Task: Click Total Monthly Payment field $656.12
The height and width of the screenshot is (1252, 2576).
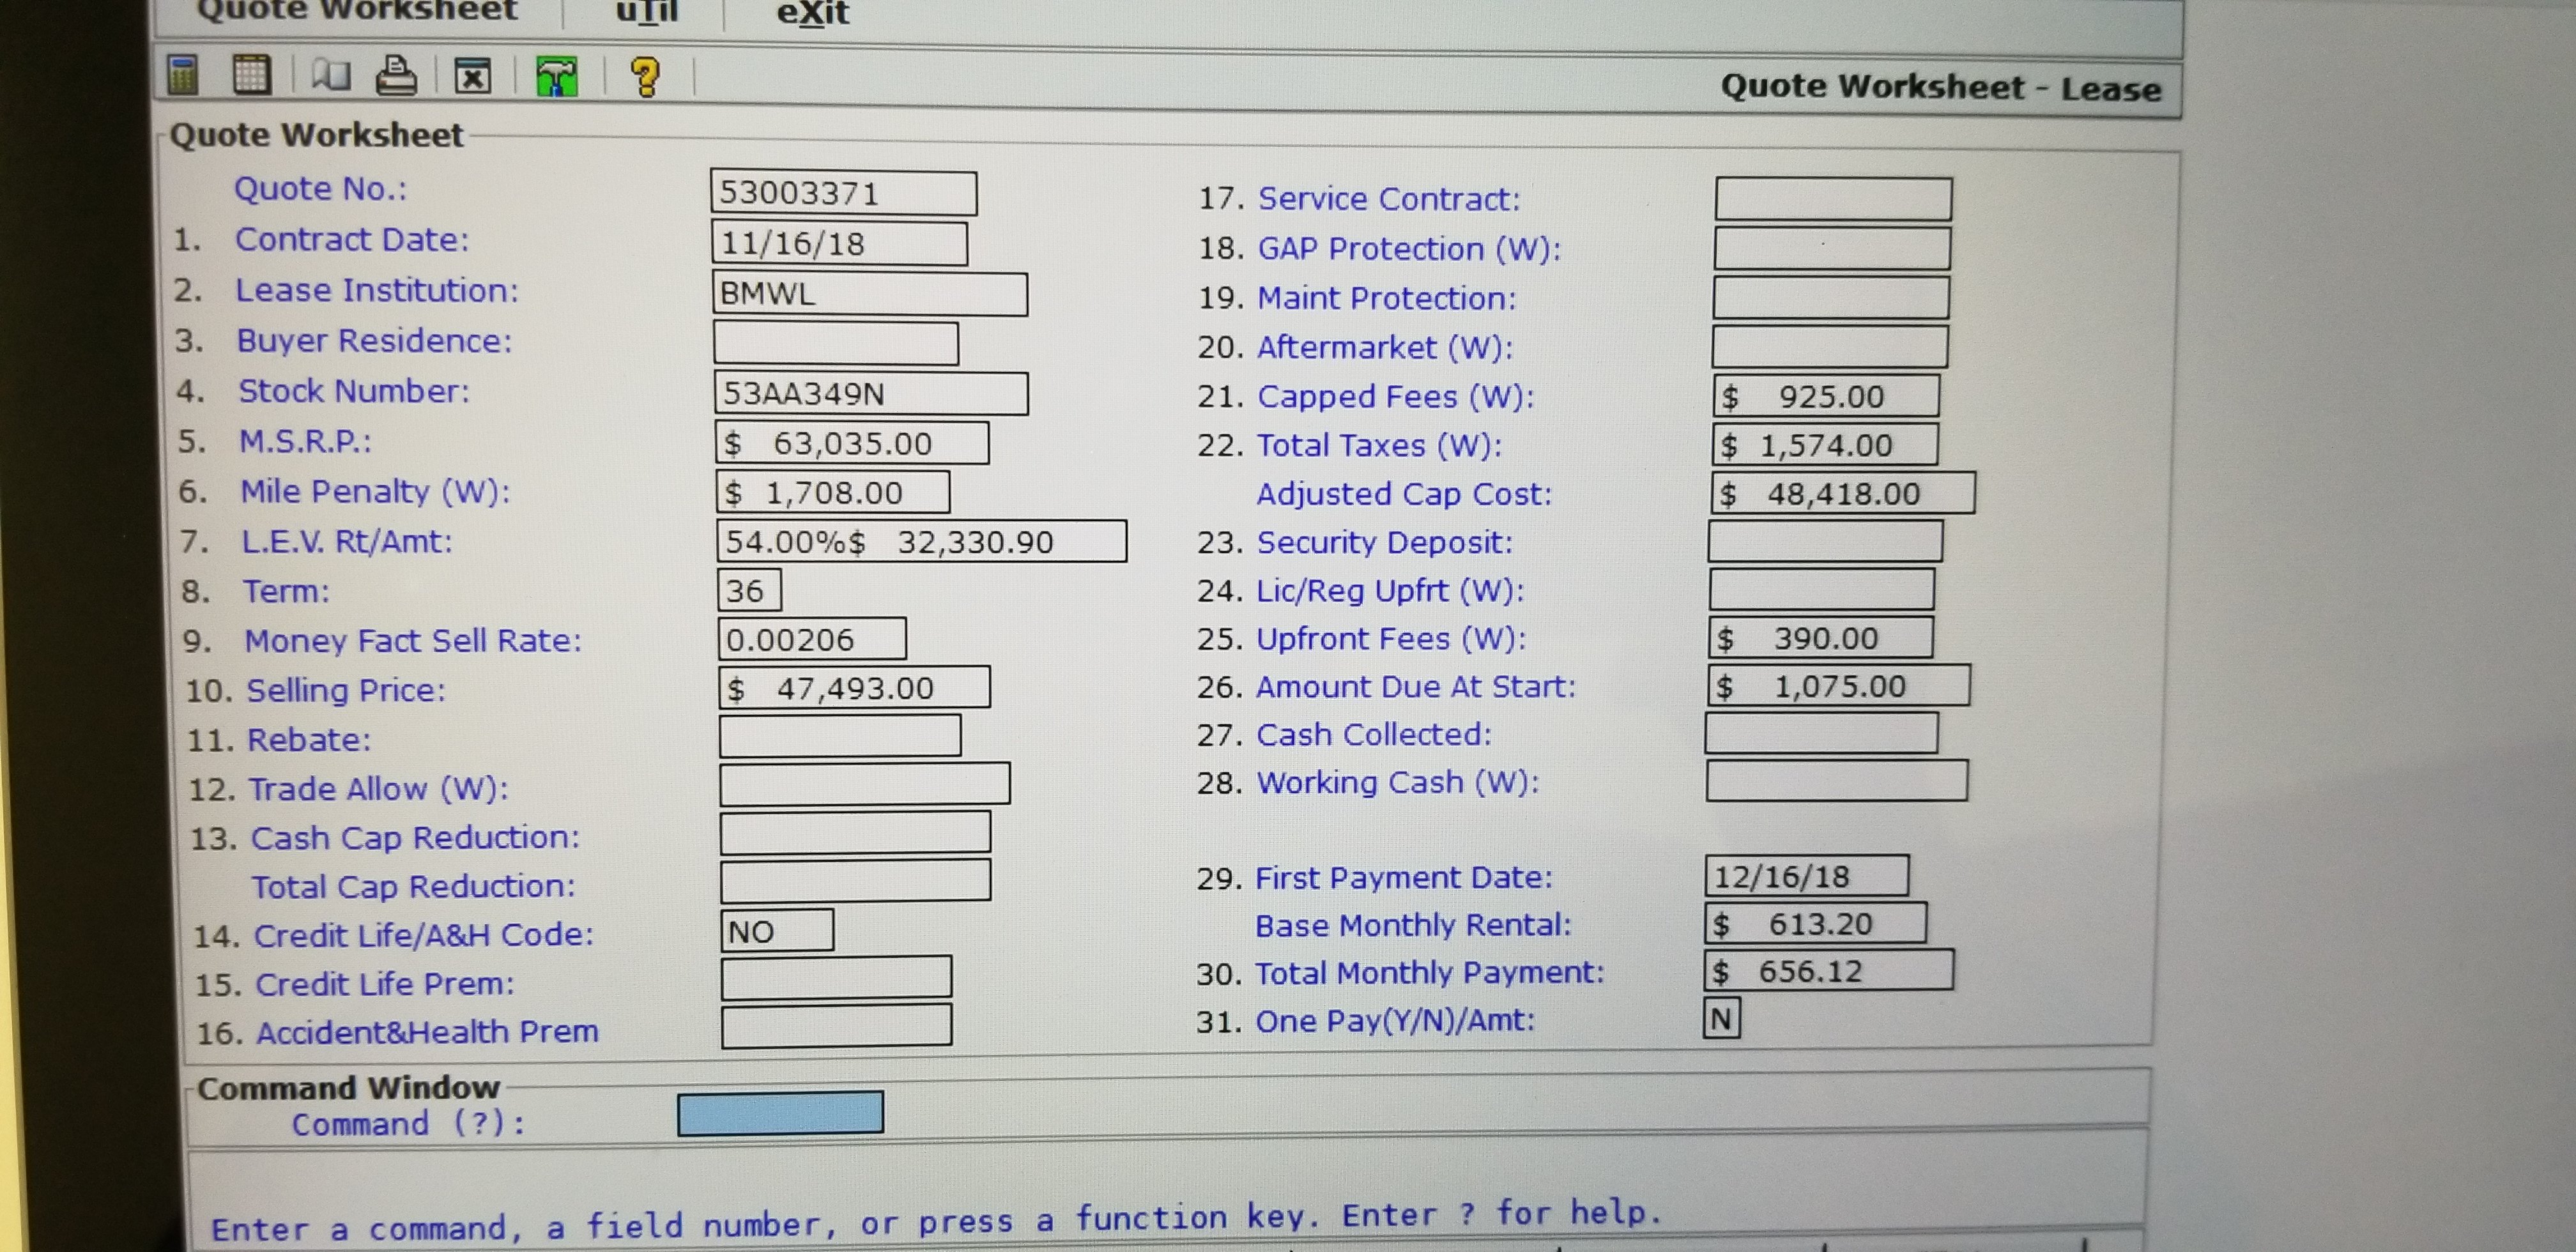Action: pyautogui.click(x=1829, y=970)
